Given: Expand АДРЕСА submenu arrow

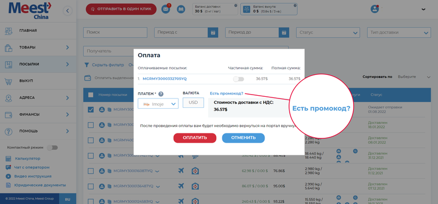Looking at the screenshot, I should (x=67, y=98).
